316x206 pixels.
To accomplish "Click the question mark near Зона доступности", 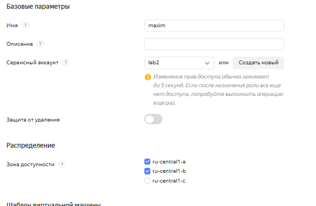I will tap(62, 165).
